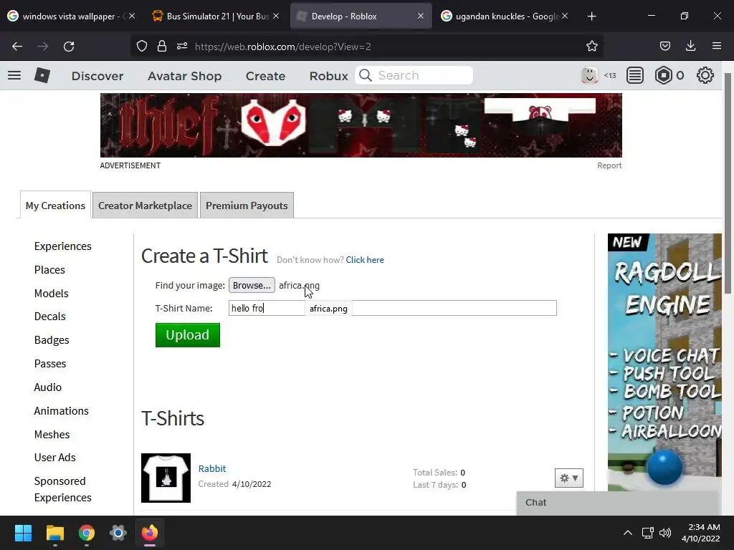Click the Rabbit T-shirt thumbnail

pyautogui.click(x=166, y=478)
